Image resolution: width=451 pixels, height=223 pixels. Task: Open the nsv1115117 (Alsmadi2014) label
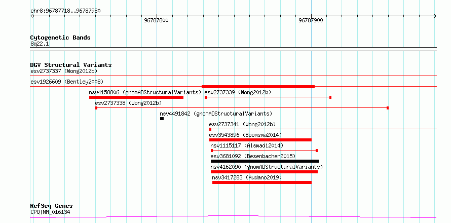tap(247, 145)
